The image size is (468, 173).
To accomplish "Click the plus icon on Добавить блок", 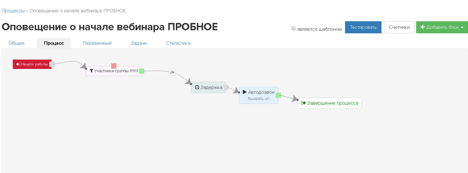I will click(x=423, y=27).
